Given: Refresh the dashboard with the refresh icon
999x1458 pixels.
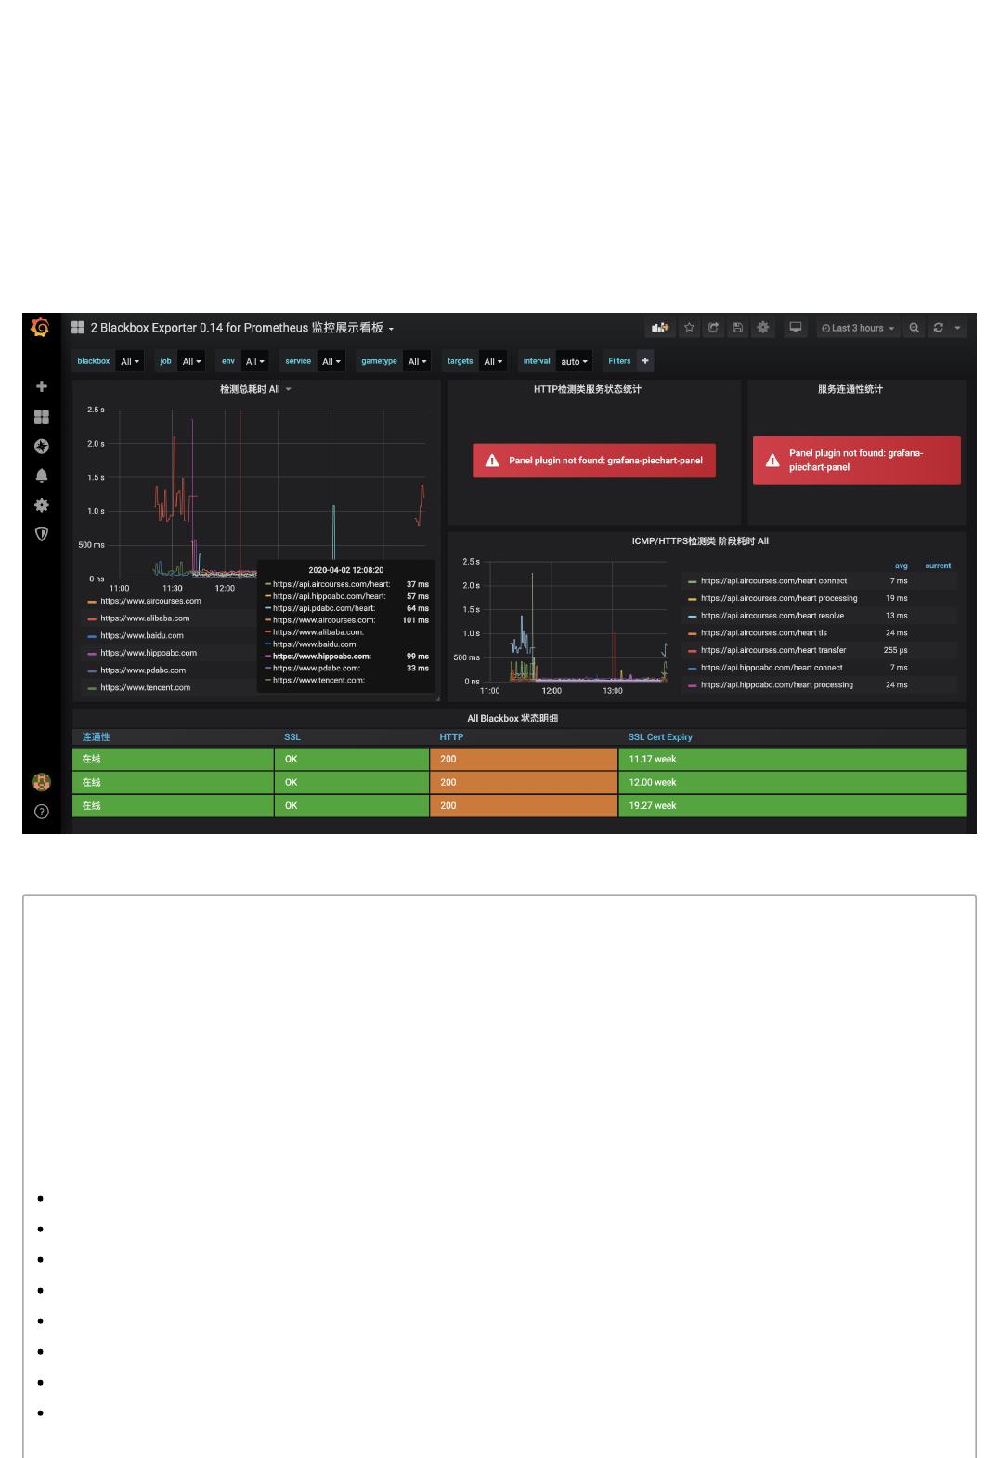Looking at the screenshot, I should tap(938, 328).
